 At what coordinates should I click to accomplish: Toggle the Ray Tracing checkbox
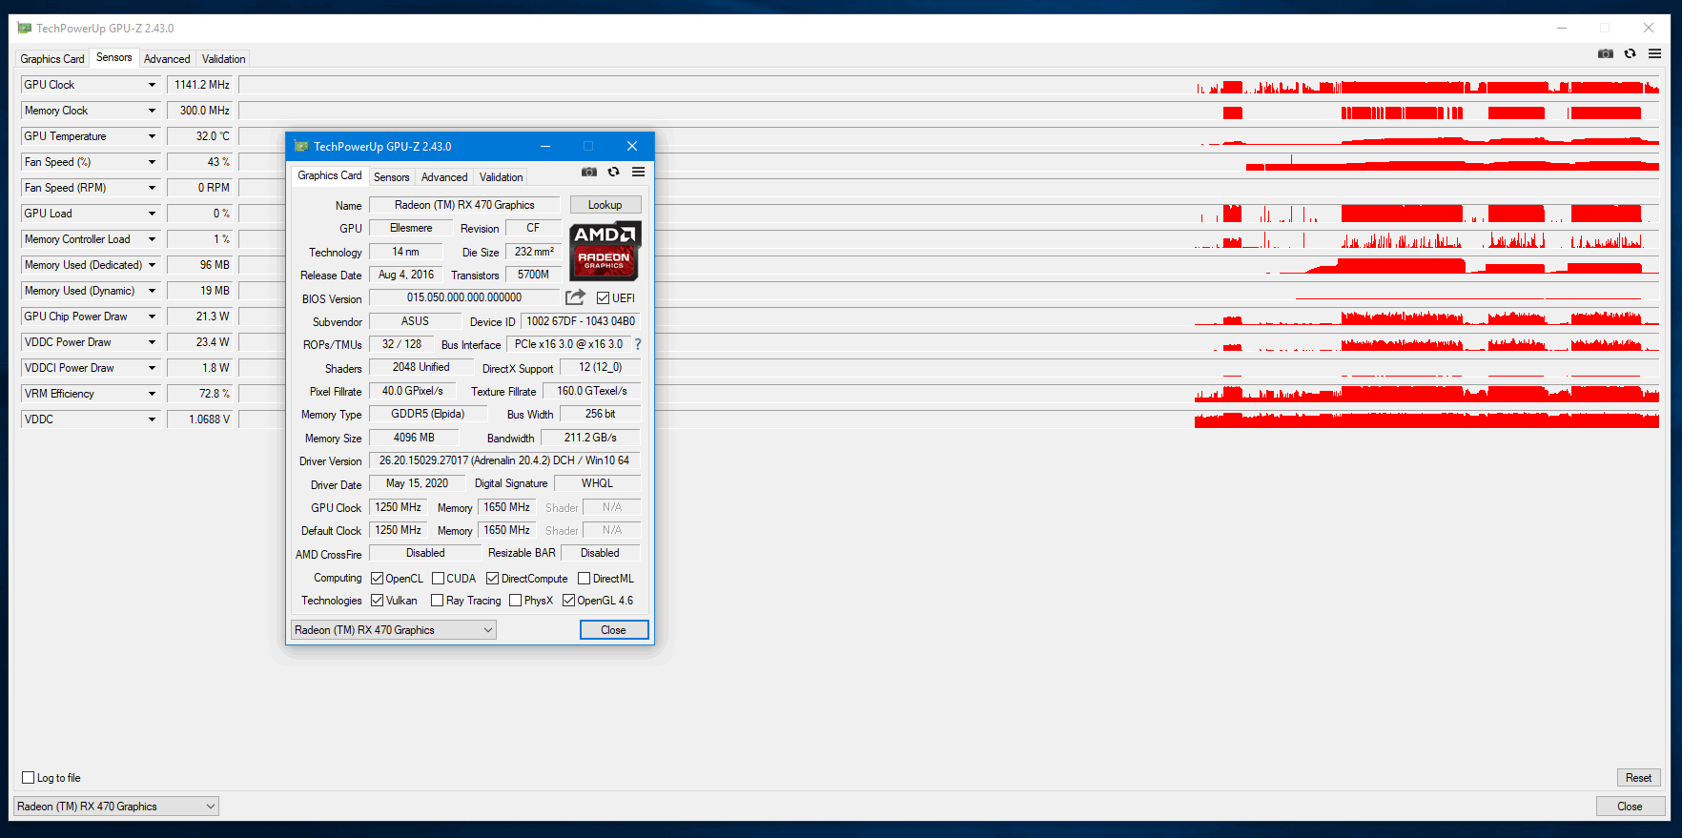pyautogui.click(x=438, y=601)
